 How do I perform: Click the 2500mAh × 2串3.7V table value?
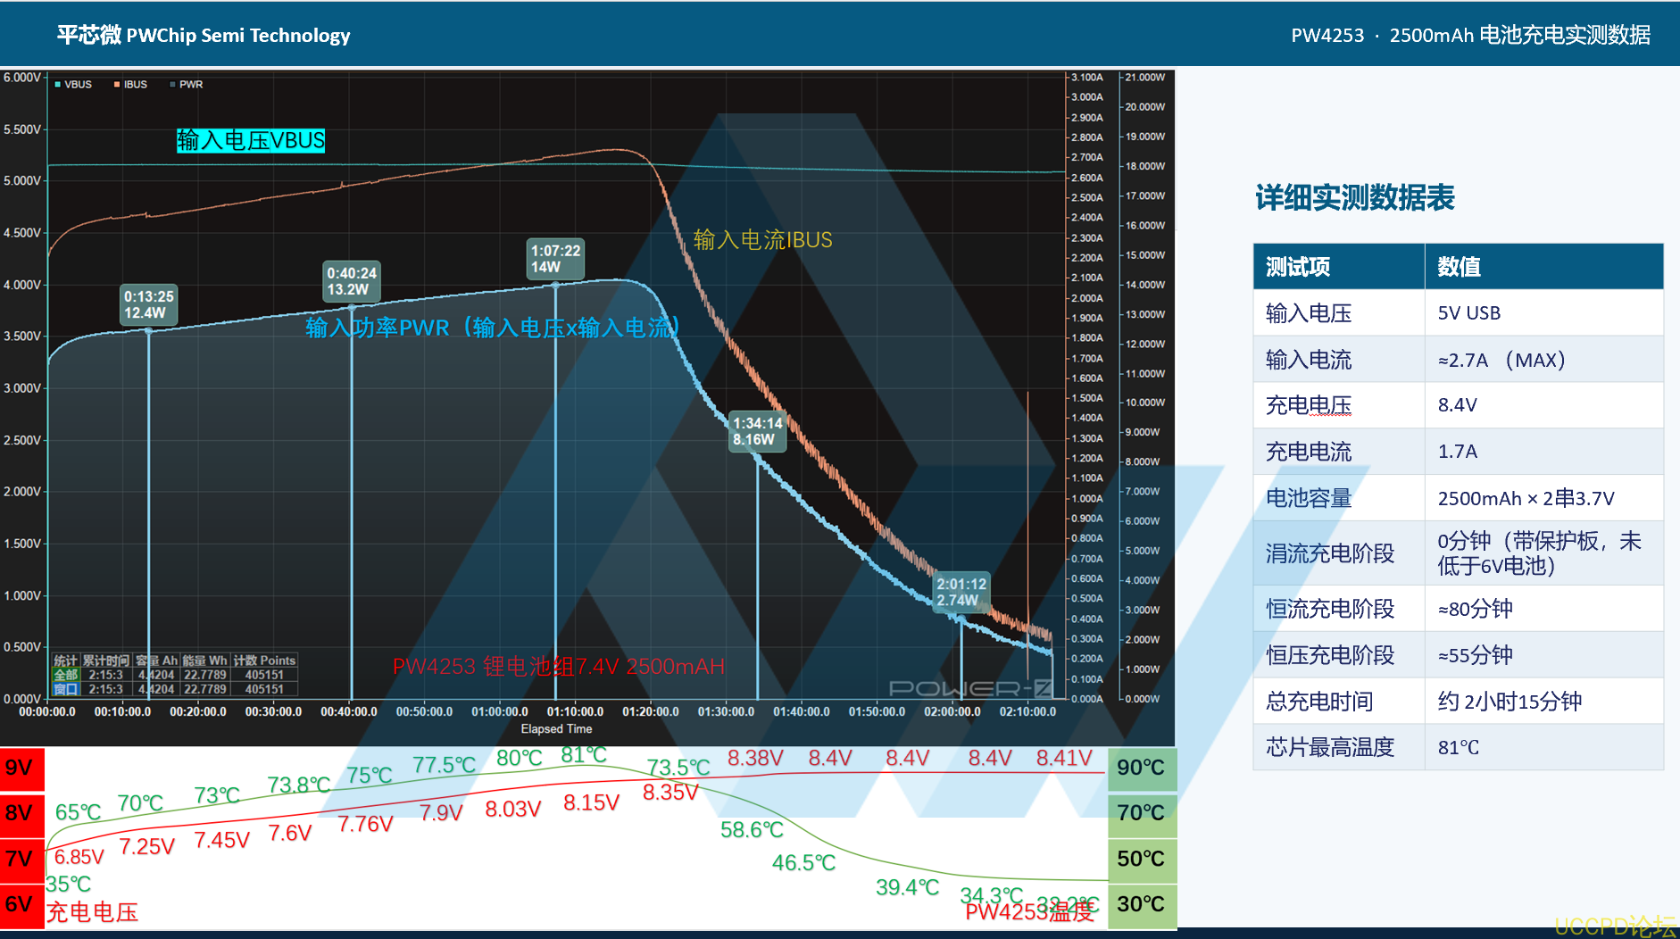point(1526,498)
